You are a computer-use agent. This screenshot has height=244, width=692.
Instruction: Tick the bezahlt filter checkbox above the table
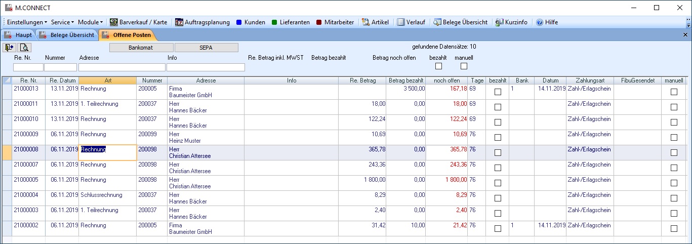[439, 66]
